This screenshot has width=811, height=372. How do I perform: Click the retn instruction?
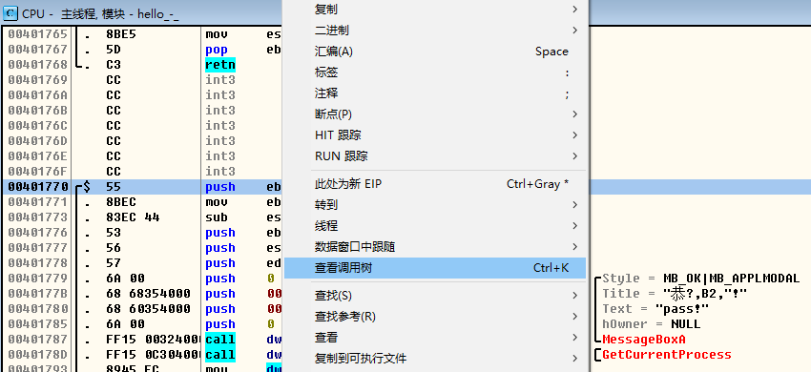(x=220, y=65)
